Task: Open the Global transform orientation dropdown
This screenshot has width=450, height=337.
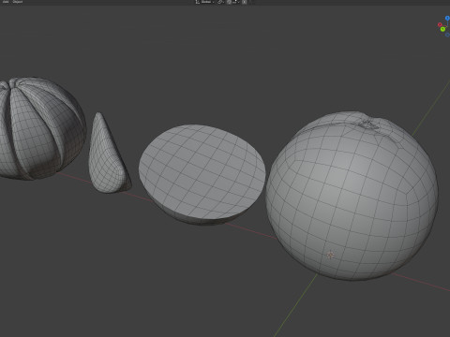Action: pos(205,2)
